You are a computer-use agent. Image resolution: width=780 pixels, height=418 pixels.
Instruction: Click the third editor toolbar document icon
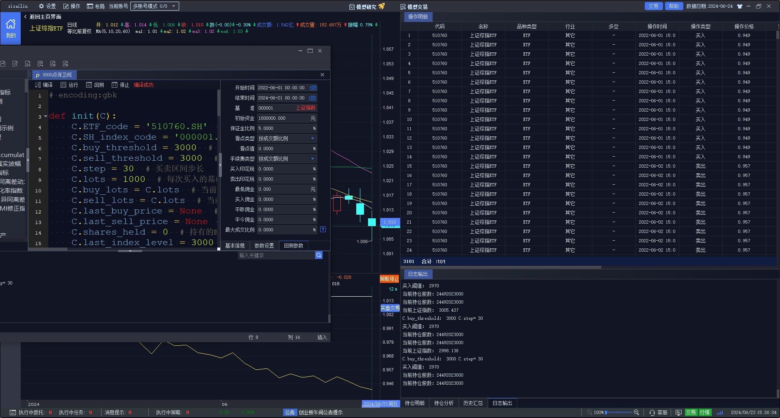pos(28,64)
